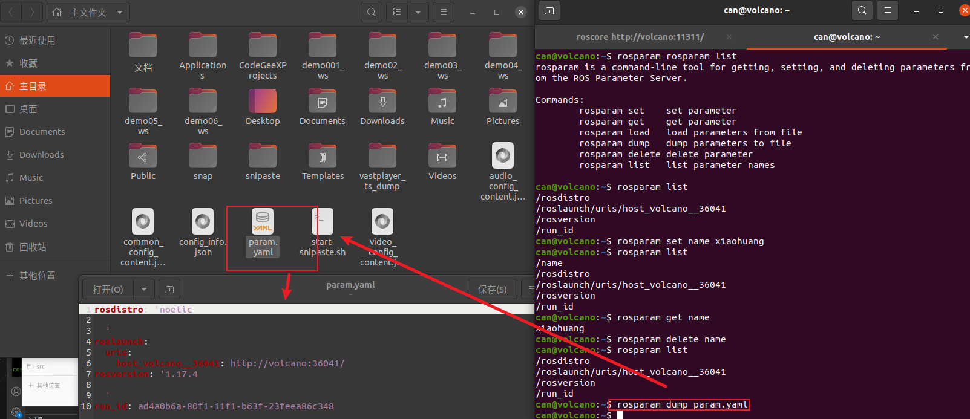This screenshot has width=970, height=419.
Task: Open Pictures in the sidebar
Action: pos(55,201)
